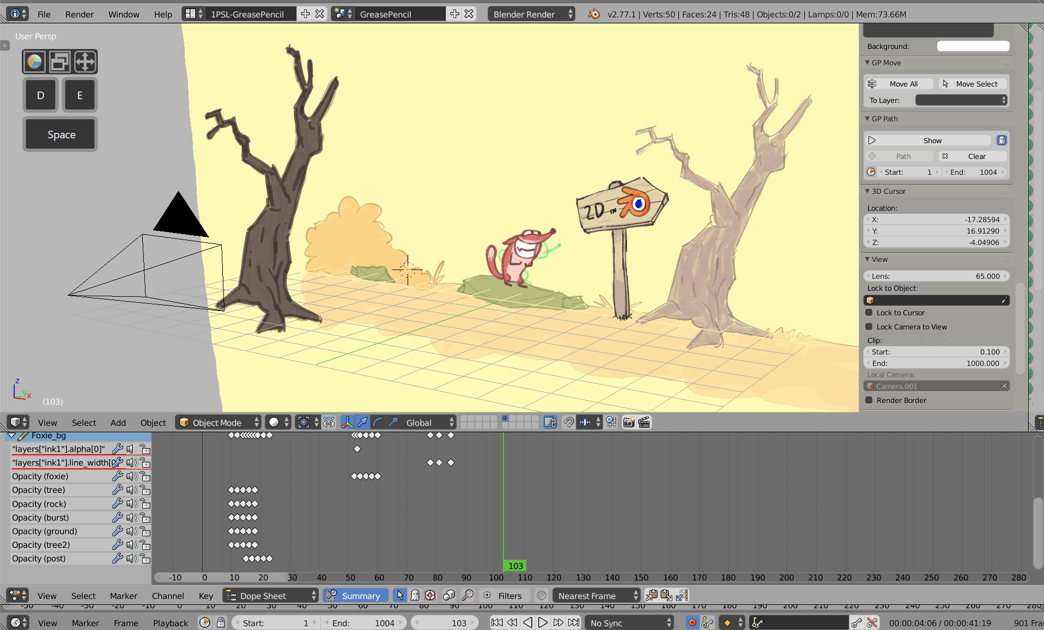Click paste keyframes icon in Dope Sheet header

click(x=666, y=596)
